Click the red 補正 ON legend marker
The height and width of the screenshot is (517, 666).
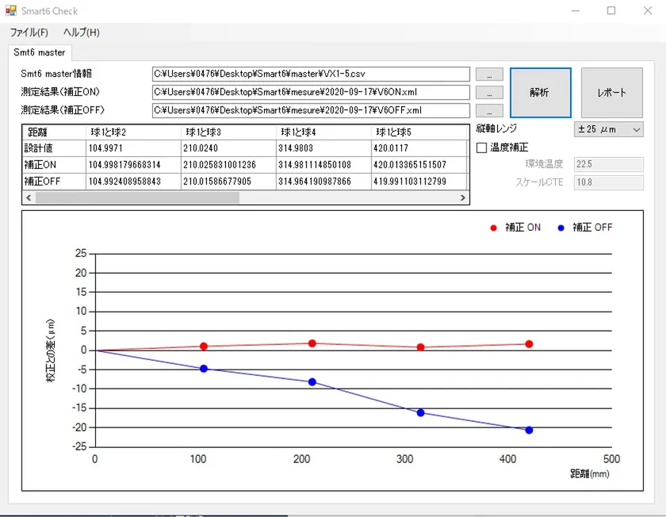tap(493, 228)
